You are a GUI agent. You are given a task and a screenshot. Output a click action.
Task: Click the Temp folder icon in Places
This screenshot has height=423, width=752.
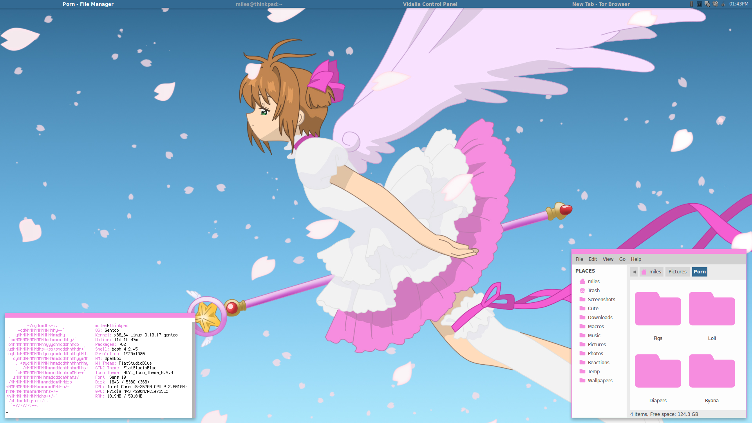click(x=582, y=372)
